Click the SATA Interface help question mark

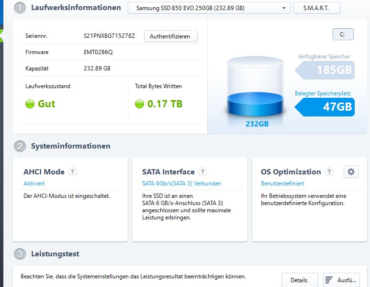pyautogui.click(x=202, y=172)
